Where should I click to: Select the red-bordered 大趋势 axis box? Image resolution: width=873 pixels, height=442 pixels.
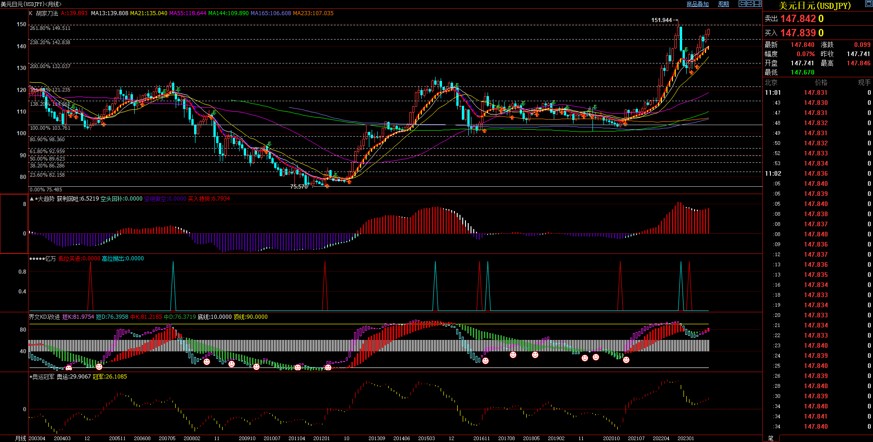point(14,224)
